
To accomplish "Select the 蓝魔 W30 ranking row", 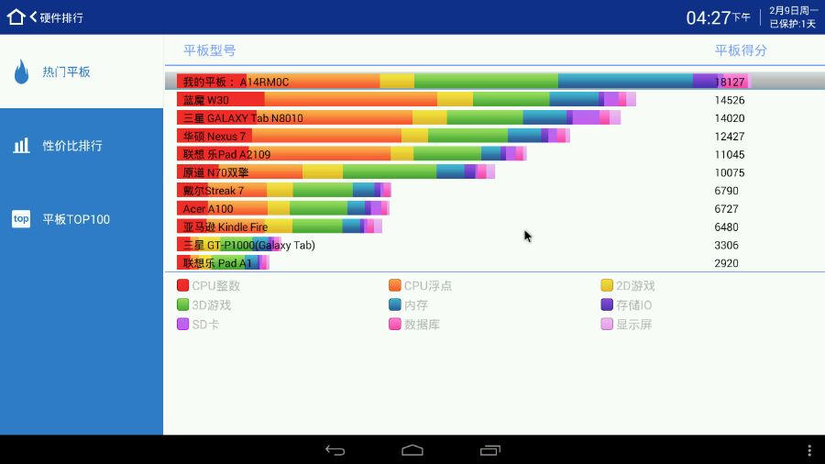I will tap(495, 99).
